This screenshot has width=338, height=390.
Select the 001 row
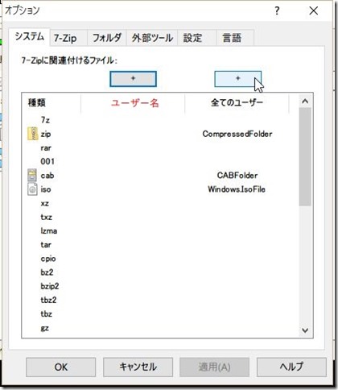tap(47, 161)
